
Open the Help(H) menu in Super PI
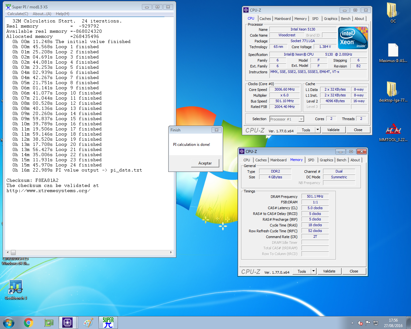(62, 14)
